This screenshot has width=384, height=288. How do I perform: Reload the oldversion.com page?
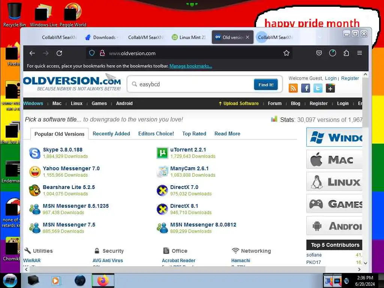coord(59,53)
